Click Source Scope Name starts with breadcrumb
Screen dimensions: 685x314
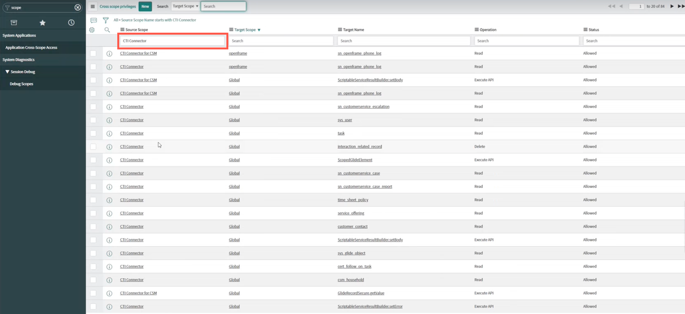pos(159,20)
